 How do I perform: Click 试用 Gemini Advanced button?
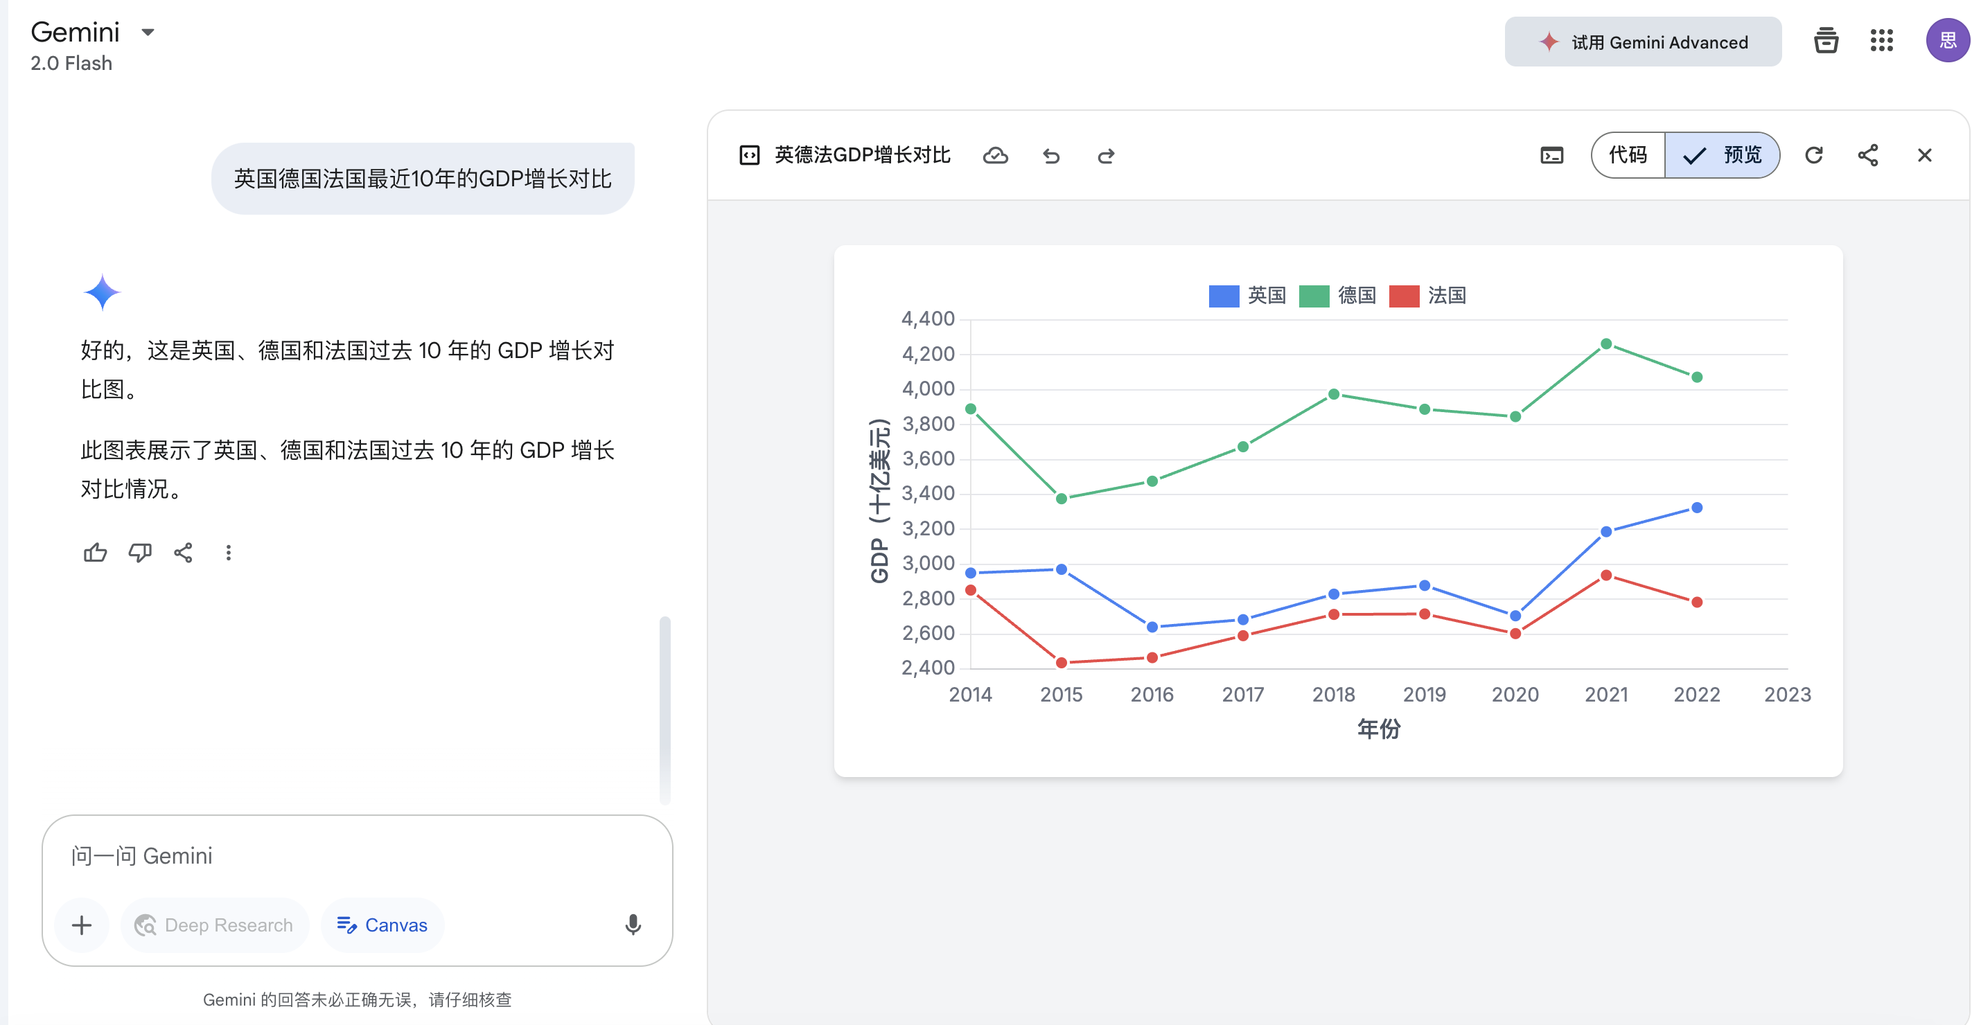[x=1643, y=42]
